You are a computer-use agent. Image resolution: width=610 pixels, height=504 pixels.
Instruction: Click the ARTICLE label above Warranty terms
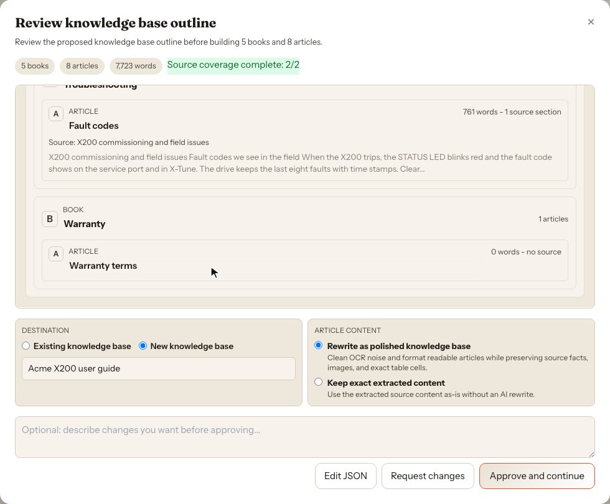pos(83,251)
